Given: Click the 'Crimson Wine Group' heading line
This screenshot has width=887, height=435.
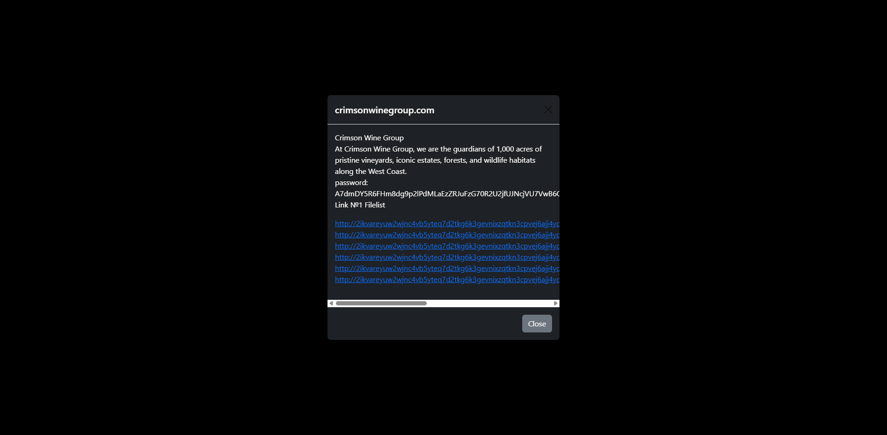Looking at the screenshot, I should [x=369, y=138].
